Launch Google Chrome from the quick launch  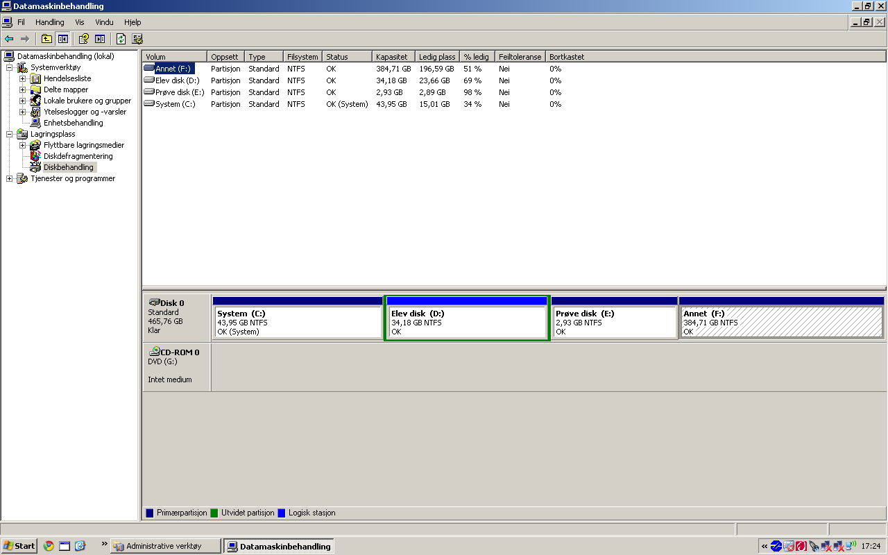pos(49,546)
